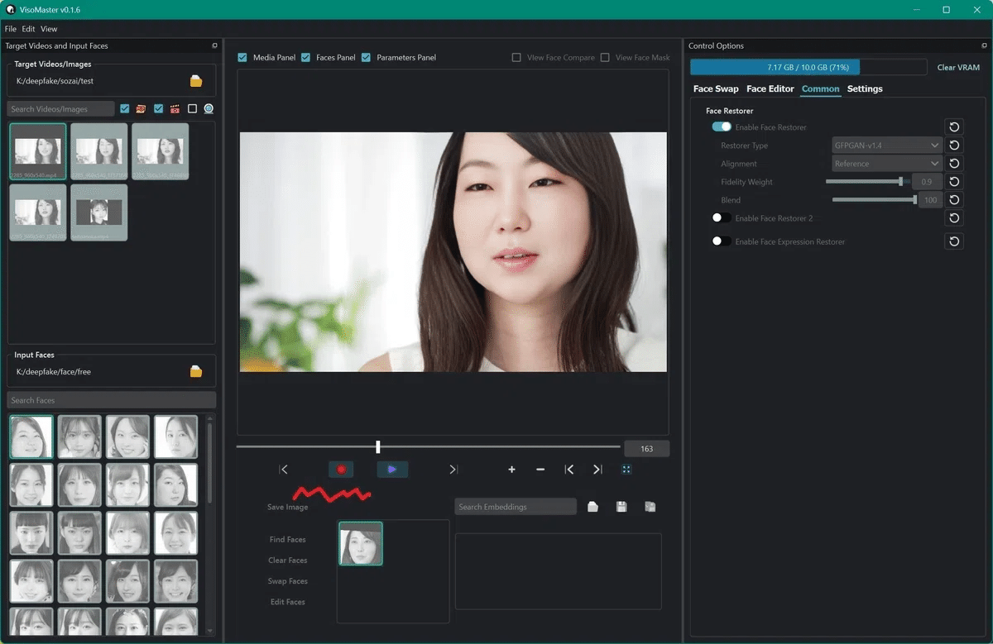Click the zoom in plus icon
The height and width of the screenshot is (644, 993).
[x=511, y=469]
